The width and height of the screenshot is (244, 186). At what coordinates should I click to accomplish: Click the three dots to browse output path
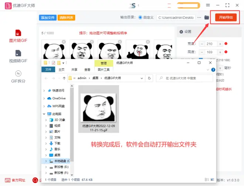[199, 17]
